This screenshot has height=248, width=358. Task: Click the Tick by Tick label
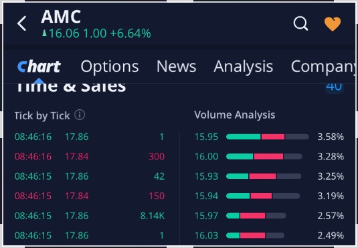tap(42, 115)
